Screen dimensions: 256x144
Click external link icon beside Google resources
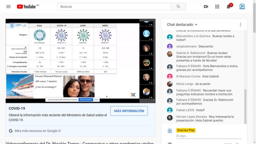pos(59,131)
